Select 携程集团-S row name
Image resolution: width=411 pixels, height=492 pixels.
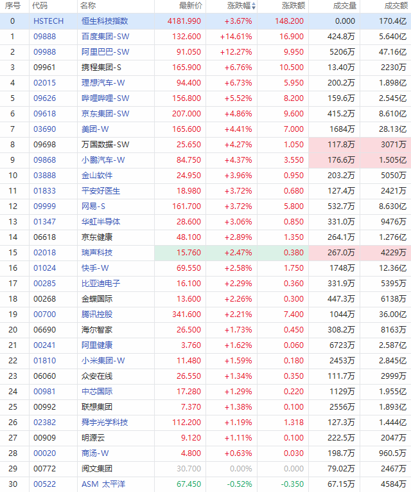[x=101, y=67]
